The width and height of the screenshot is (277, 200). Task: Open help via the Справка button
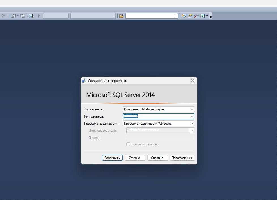point(157,158)
